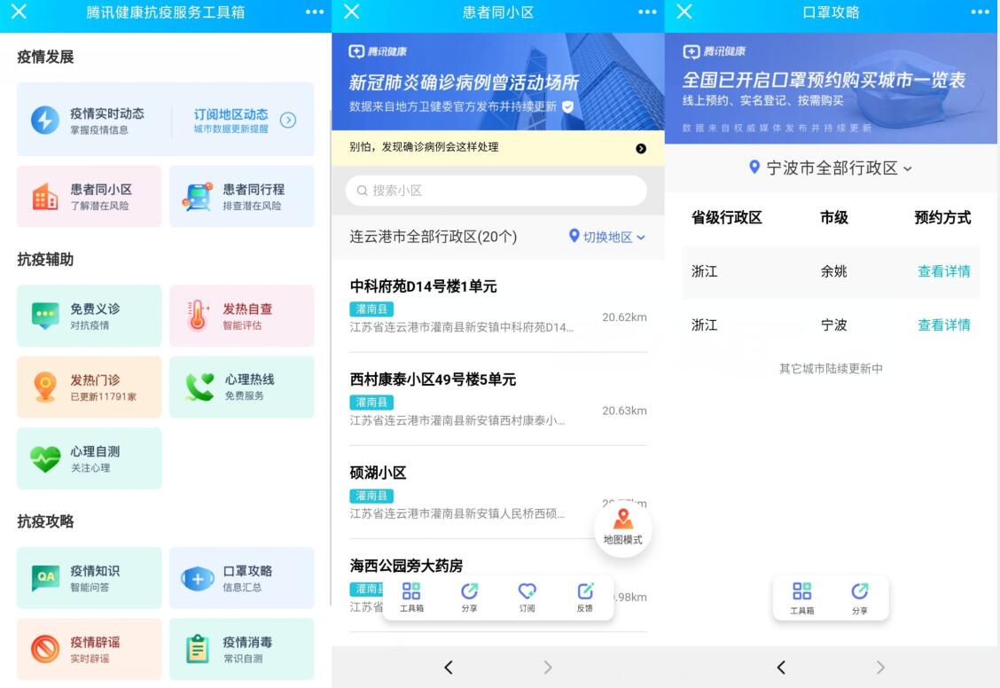Go back in the 口罩攻略 panel
Screen dimensions: 1000x688
click(781, 667)
